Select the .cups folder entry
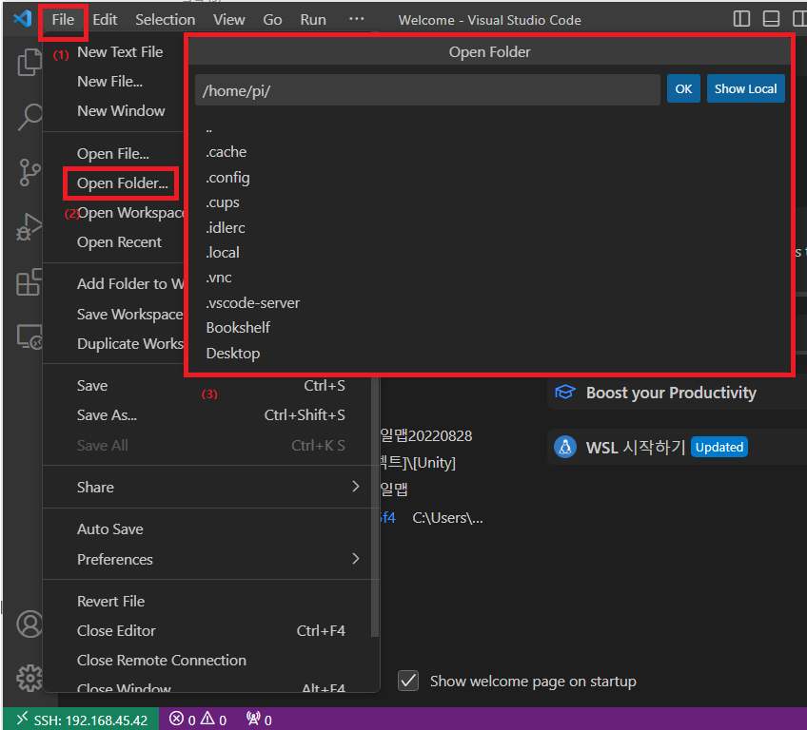The image size is (807, 730). [x=489, y=202]
